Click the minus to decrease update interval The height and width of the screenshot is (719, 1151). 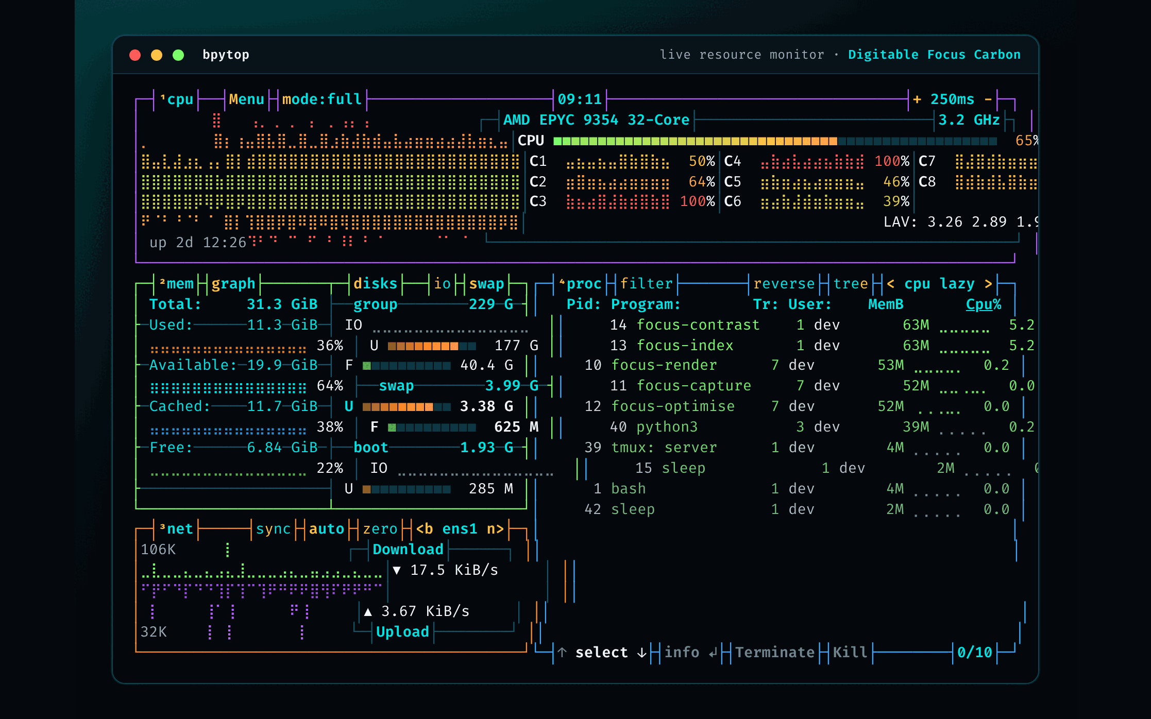pos(988,99)
